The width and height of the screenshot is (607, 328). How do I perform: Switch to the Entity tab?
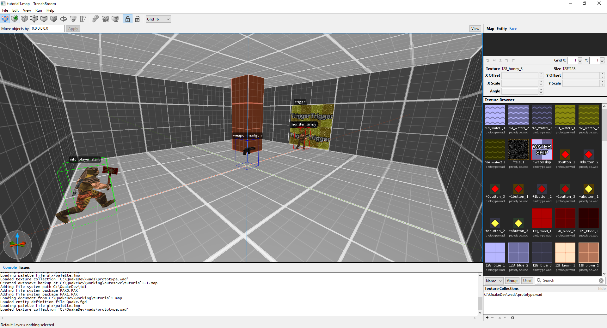[x=501, y=29]
